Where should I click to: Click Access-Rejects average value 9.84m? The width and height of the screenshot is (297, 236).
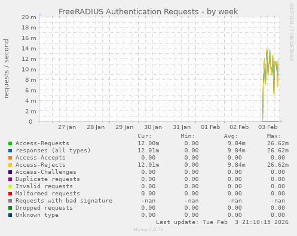(x=236, y=165)
